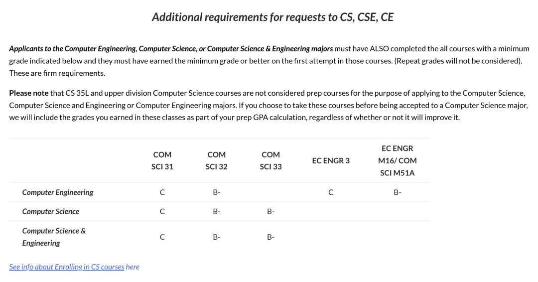Click the italic 'Applicants to the Computer Engineering' text
This screenshot has height=282, width=538.
[73, 49]
